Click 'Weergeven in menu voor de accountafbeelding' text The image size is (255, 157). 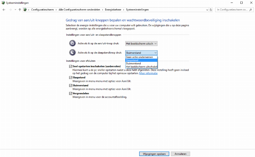click(100, 97)
